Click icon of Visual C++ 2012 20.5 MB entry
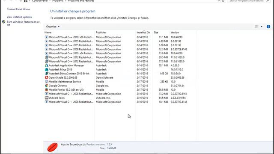Viewport: 274px width, 154px height. [x=47, y=57]
